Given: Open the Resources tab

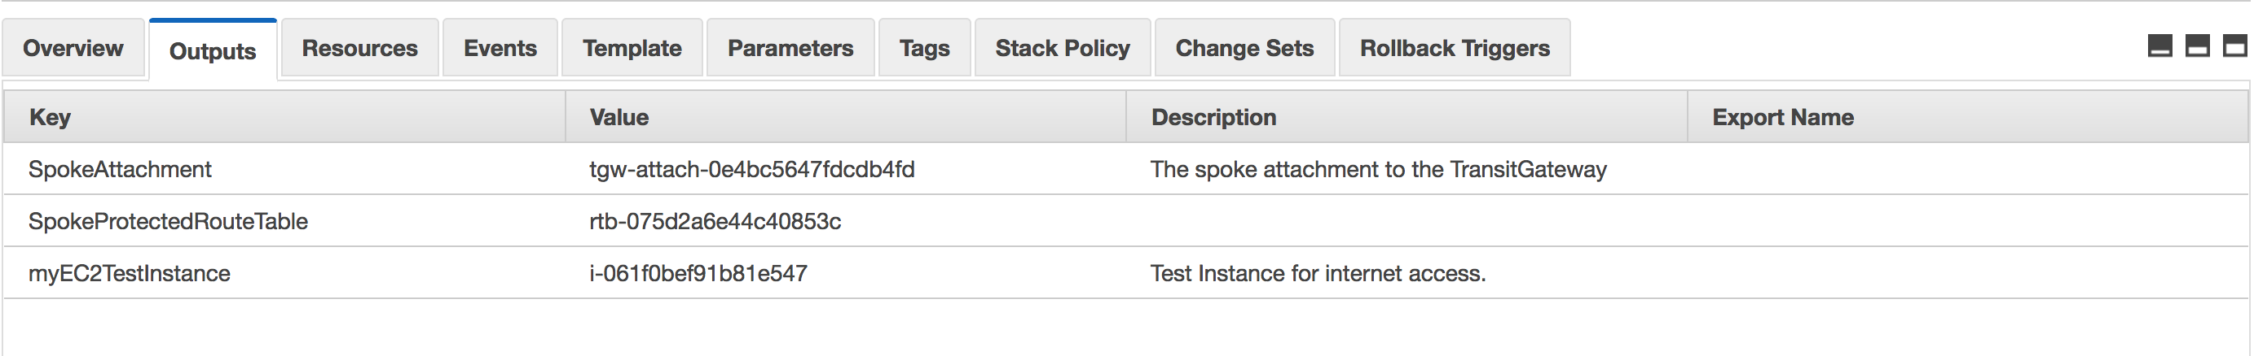Looking at the screenshot, I should tap(359, 48).
